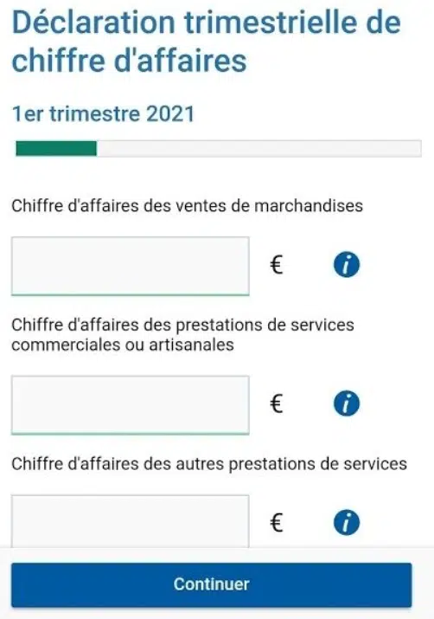Screen dimensions: 434x619
Task: Open info tooltip for ventes de marchandises
Action: 347,265
